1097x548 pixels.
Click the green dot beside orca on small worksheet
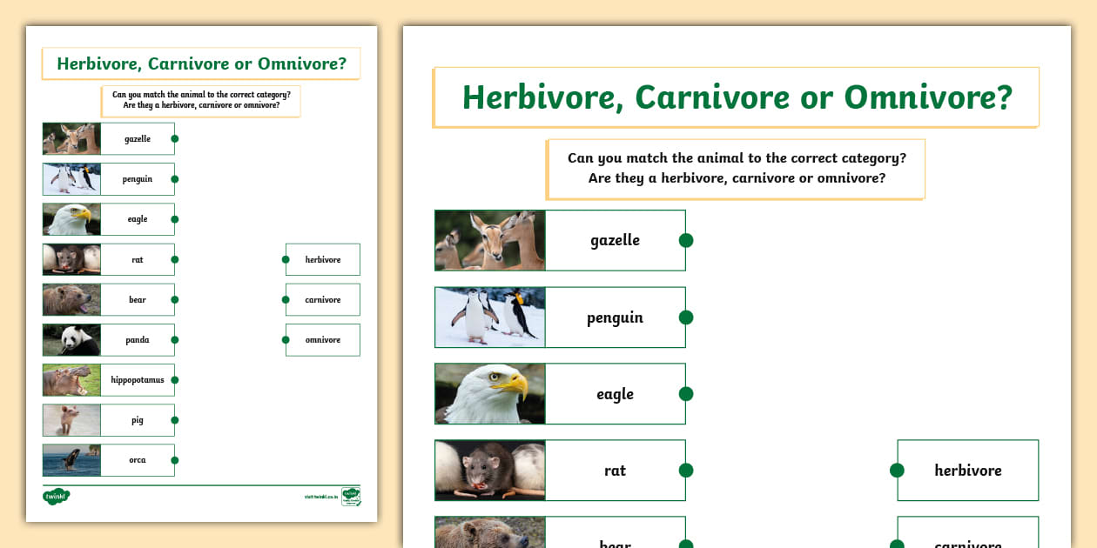175,460
